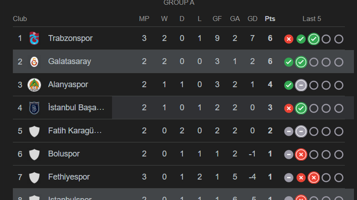Click Fethiyespor's latest outlined loss icon
The image size is (357, 200).
[x=313, y=177]
